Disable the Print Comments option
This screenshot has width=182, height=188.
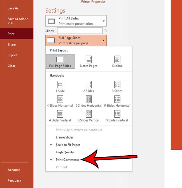point(67,160)
